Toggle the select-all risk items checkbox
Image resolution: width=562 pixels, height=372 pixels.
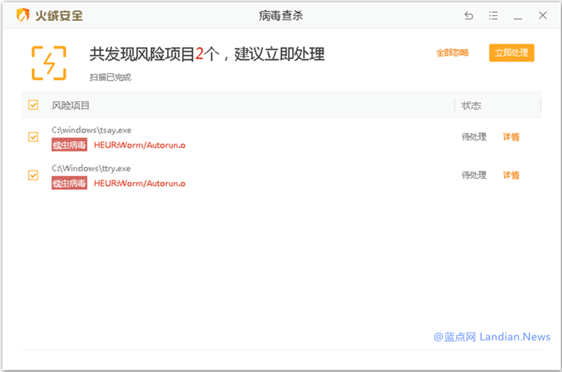33,106
